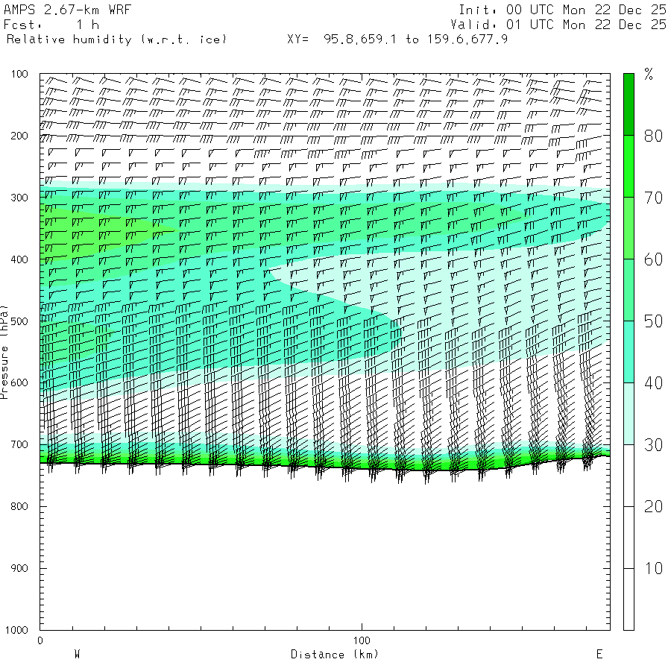Select the 70–80% bright green colorbar band
Image resolution: width=671 pixels, height=671 pixels.
(629, 166)
